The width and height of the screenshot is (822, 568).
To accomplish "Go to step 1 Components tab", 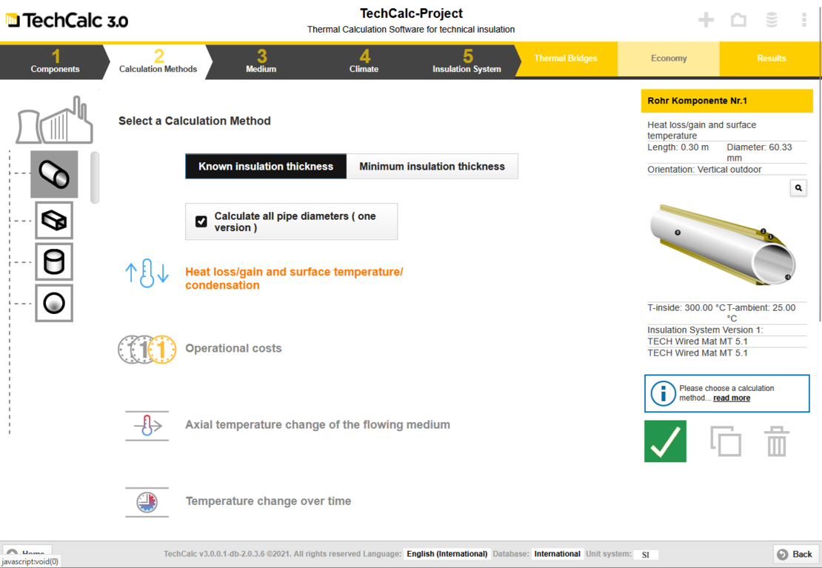I will click(55, 62).
